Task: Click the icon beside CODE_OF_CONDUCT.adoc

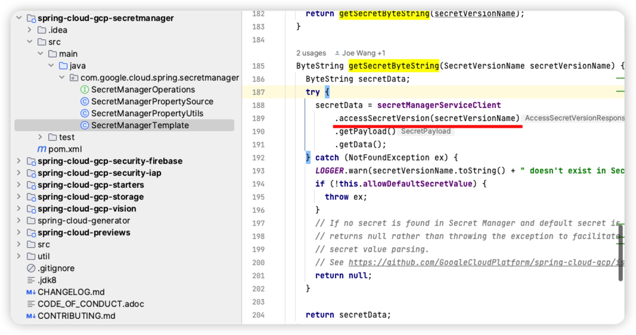Action: click(31, 304)
